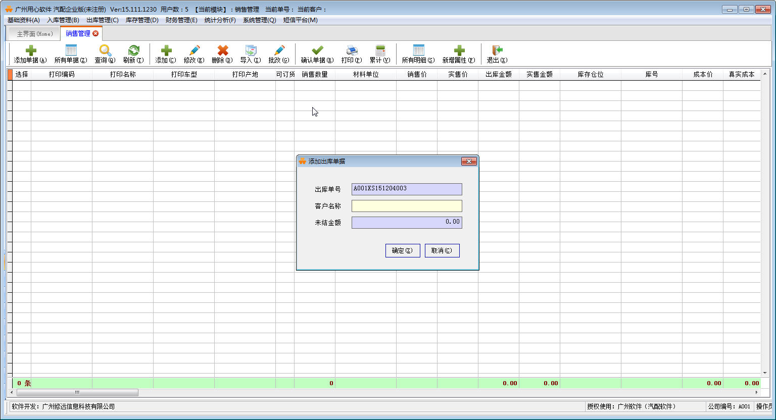Click the 导入 import icon
The image size is (776, 420).
[x=251, y=50]
